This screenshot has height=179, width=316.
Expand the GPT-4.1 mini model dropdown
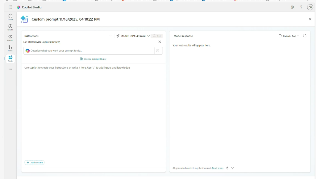(x=140, y=36)
